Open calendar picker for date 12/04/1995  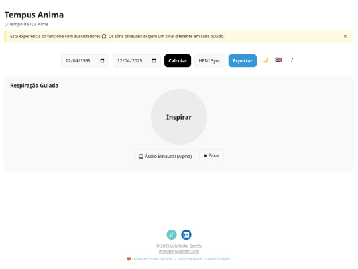tap(102, 61)
